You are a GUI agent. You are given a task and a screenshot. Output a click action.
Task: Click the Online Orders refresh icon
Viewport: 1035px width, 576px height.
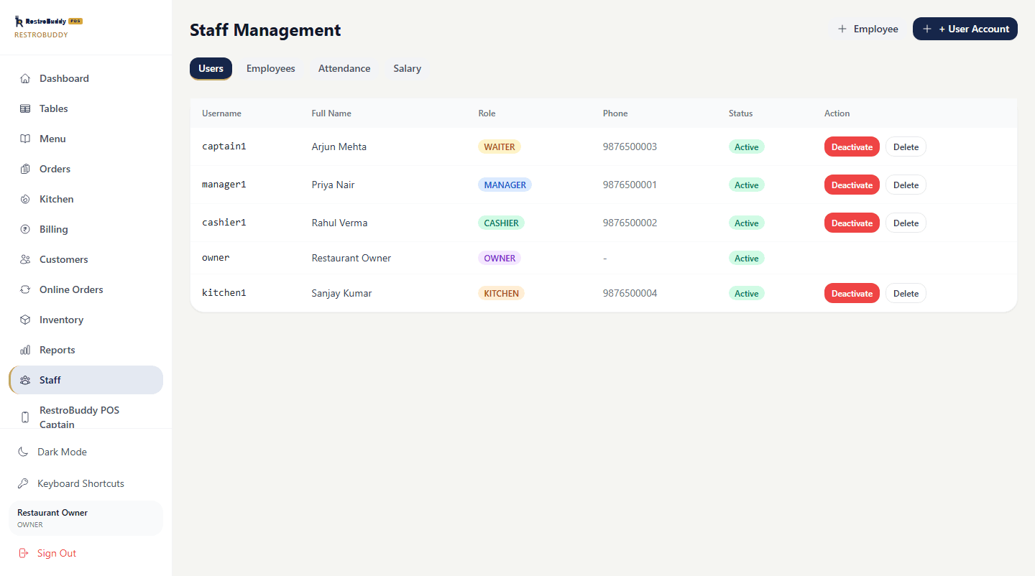(25, 289)
